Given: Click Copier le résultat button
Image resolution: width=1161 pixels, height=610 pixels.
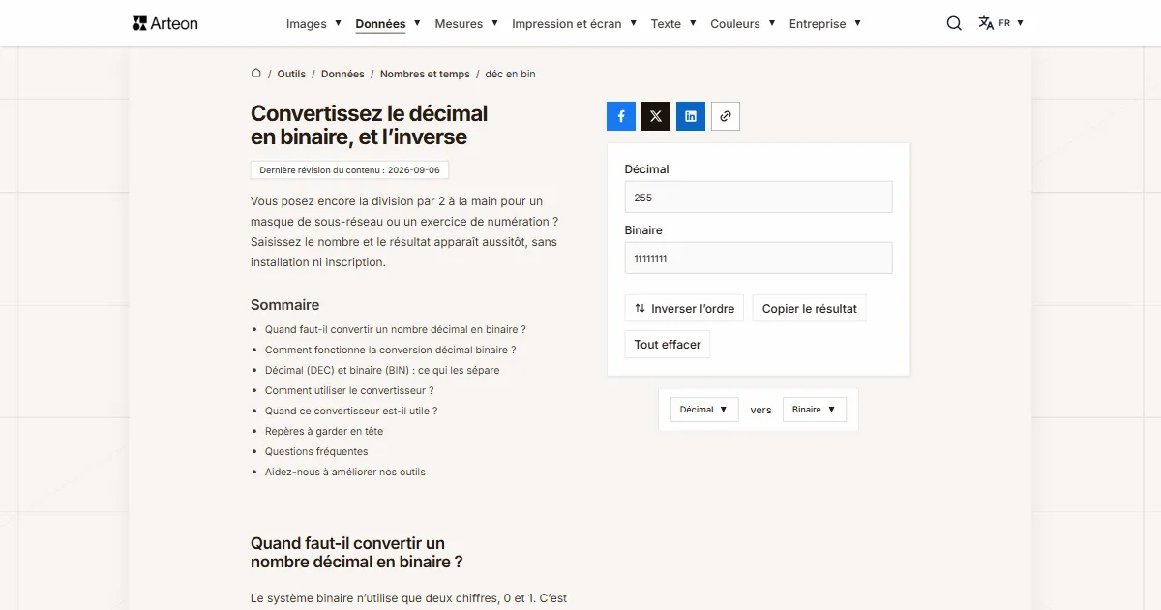Looking at the screenshot, I should pos(810,309).
